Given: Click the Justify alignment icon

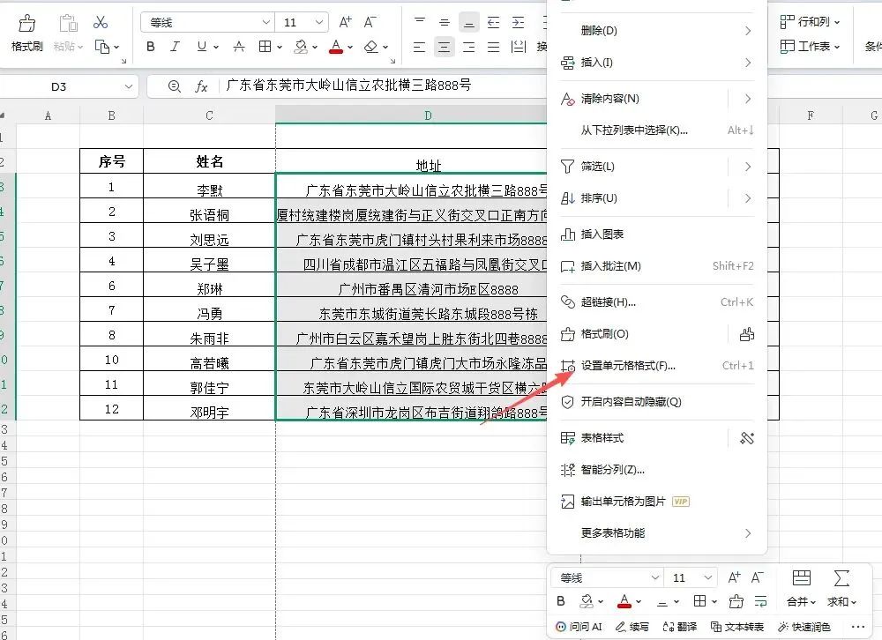Looking at the screenshot, I should pyautogui.click(x=493, y=48).
